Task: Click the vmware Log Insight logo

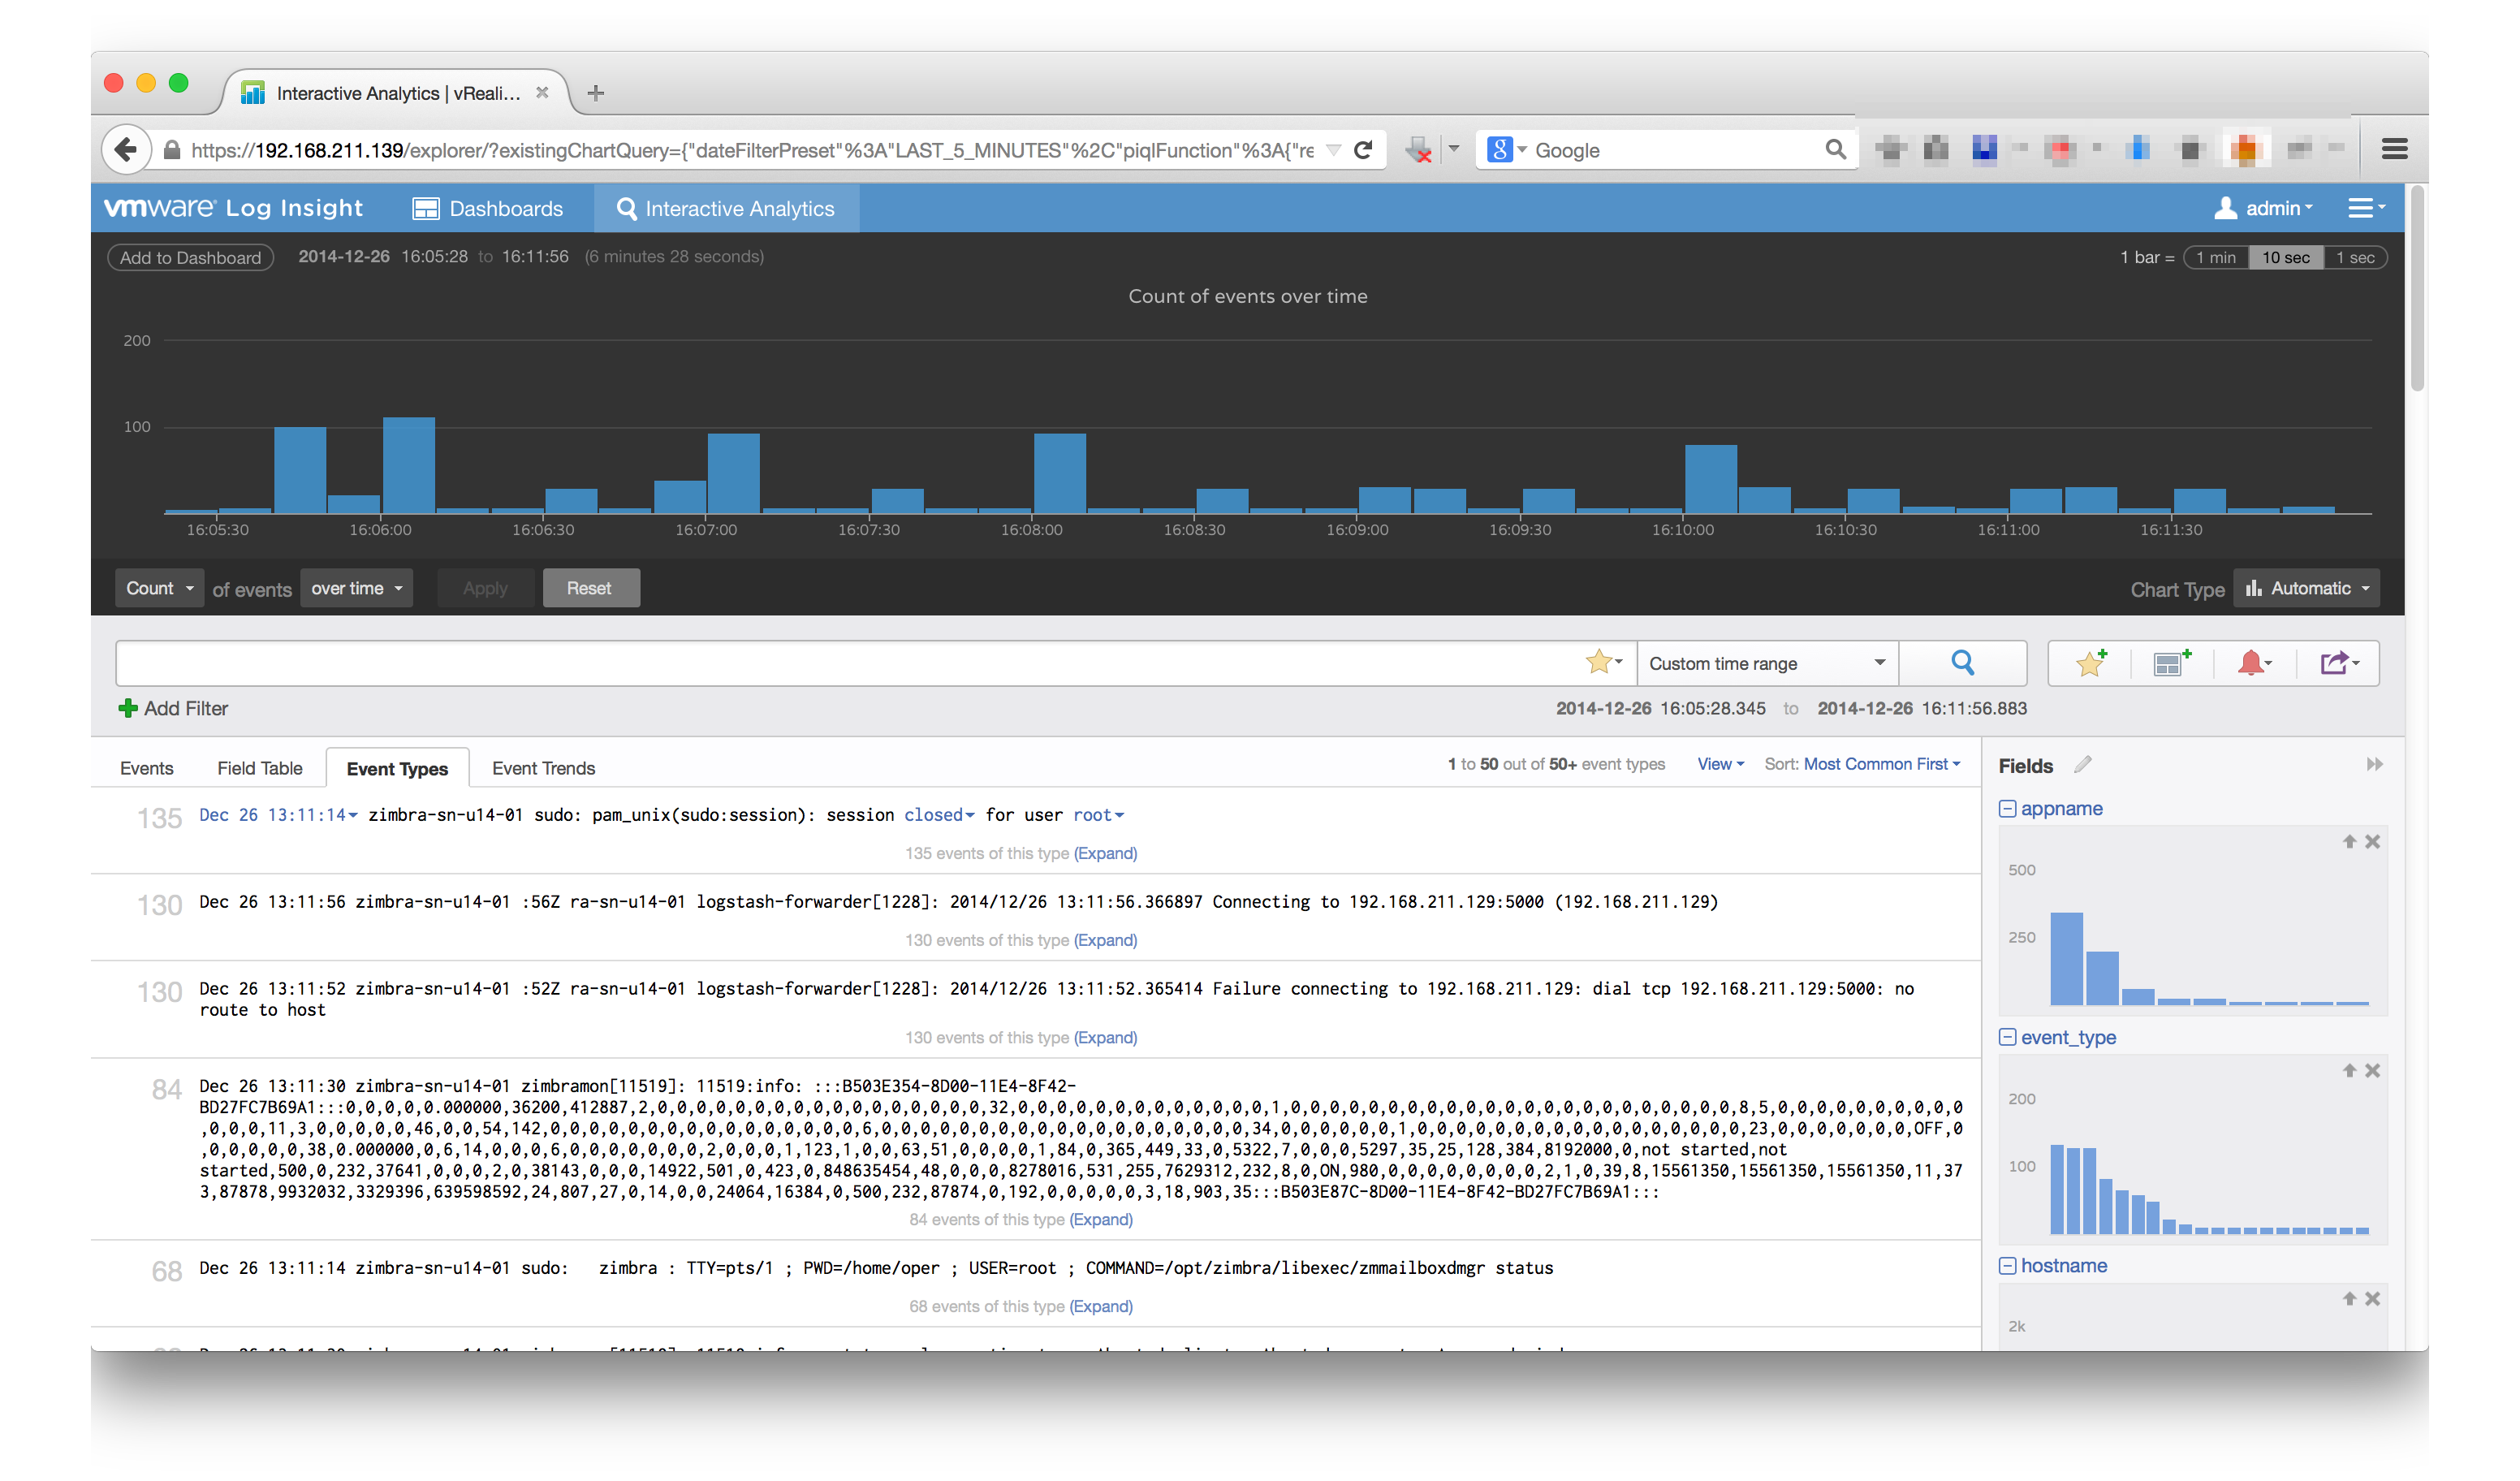Action: click(x=233, y=208)
